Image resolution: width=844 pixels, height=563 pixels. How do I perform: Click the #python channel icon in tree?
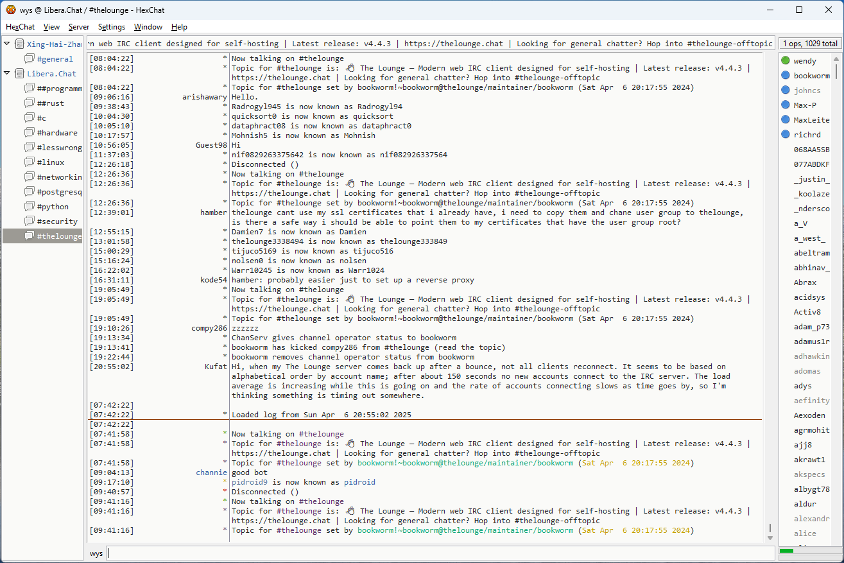[x=30, y=207]
